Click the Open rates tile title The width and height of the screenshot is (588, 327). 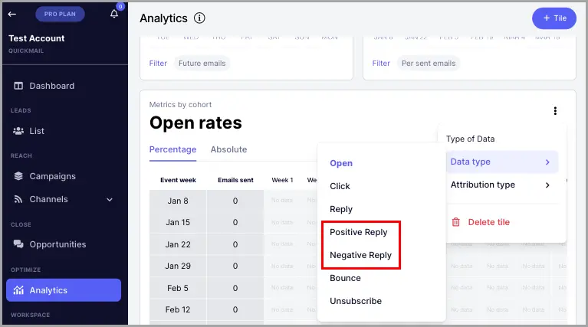tap(195, 123)
